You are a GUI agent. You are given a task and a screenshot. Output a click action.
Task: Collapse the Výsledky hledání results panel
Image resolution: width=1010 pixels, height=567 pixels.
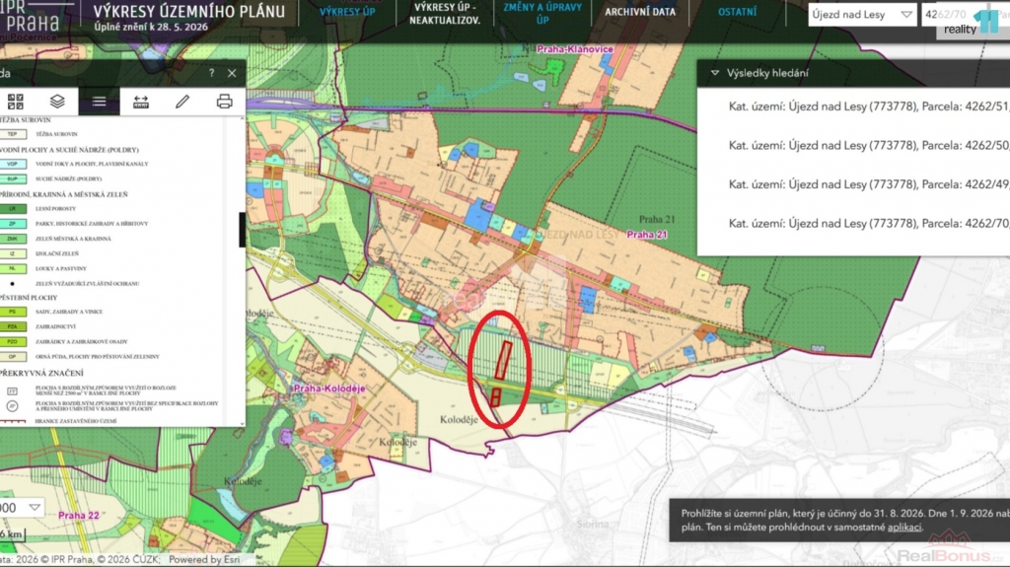click(x=715, y=73)
